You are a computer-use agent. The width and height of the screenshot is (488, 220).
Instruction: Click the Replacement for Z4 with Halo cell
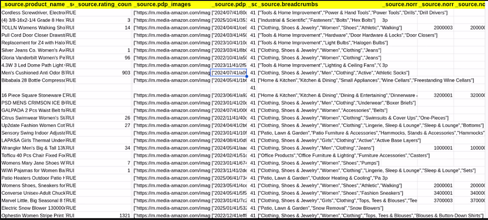[33, 43]
